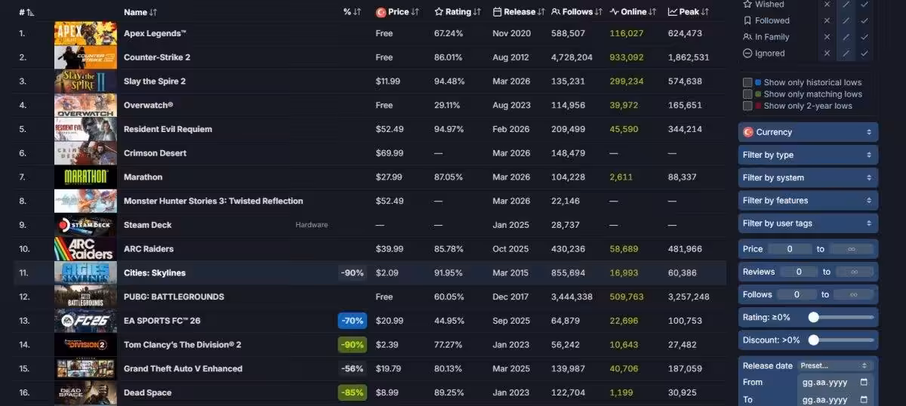
Task: Click the $2.09 price of Cities: Skylines
Action: click(x=387, y=273)
